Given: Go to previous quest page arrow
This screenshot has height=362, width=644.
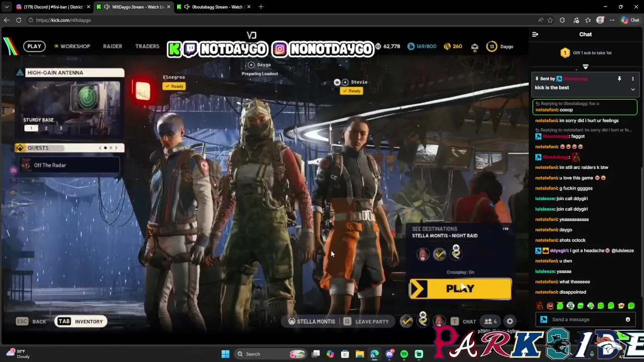Looking at the screenshot, I should [x=100, y=148].
